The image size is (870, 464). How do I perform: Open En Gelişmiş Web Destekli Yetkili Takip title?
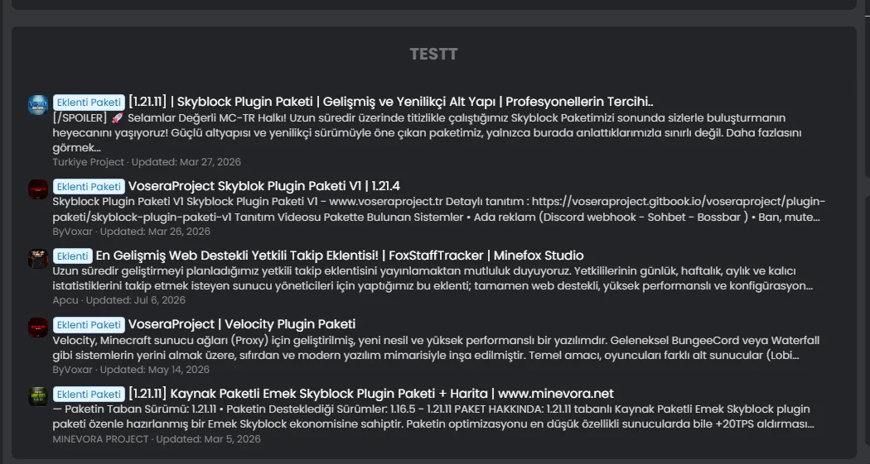point(340,256)
